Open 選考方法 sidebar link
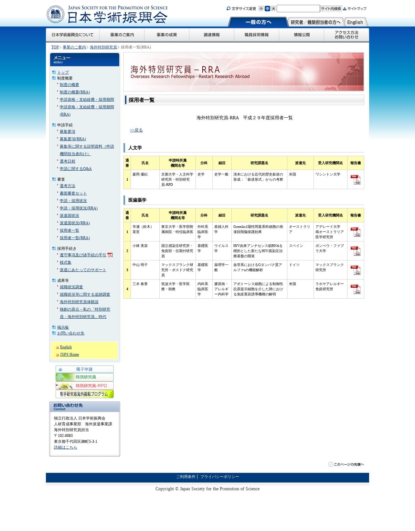The width and height of the screenshot is (415, 531). (68, 186)
